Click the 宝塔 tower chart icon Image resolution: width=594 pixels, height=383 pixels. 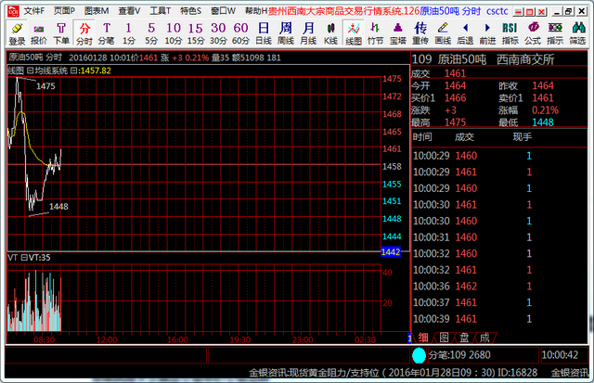[397, 34]
